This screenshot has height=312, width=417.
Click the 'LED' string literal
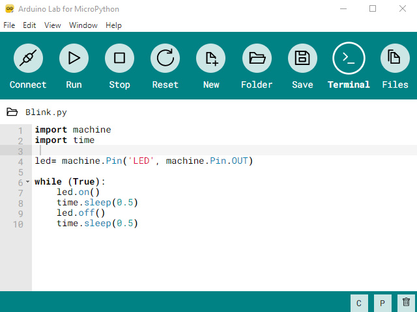tap(141, 161)
